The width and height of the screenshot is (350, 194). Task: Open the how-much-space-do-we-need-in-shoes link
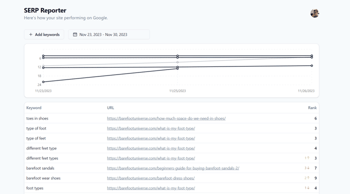[166, 118]
